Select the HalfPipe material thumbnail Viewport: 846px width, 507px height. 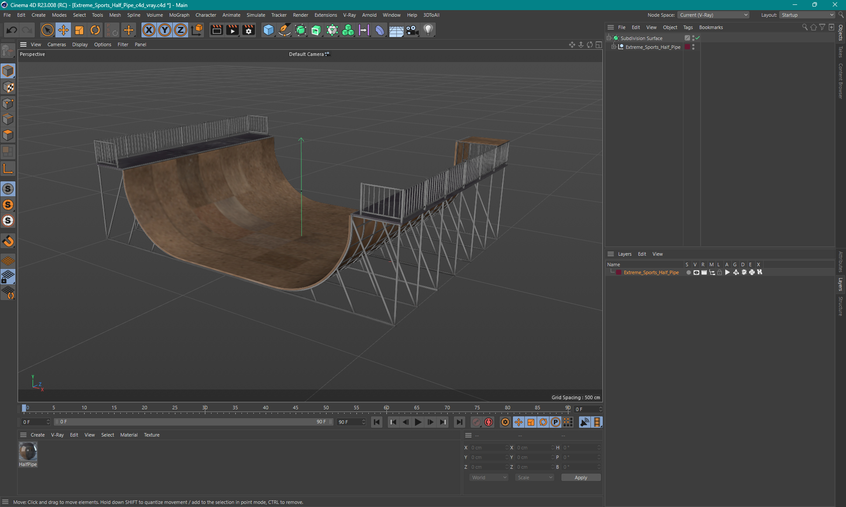tap(28, 451)
